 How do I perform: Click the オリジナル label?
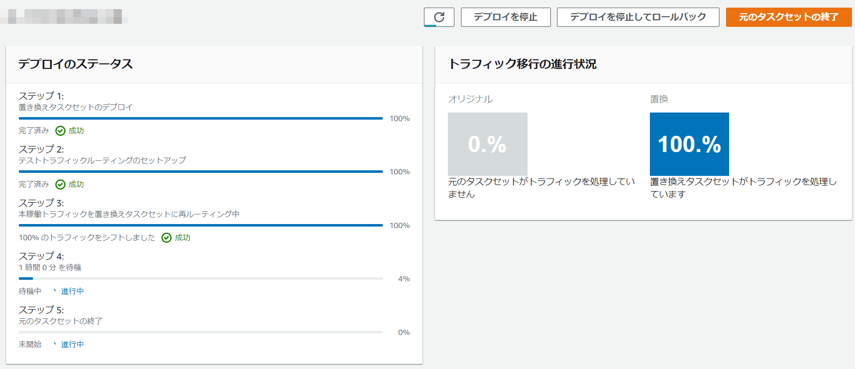470,99
